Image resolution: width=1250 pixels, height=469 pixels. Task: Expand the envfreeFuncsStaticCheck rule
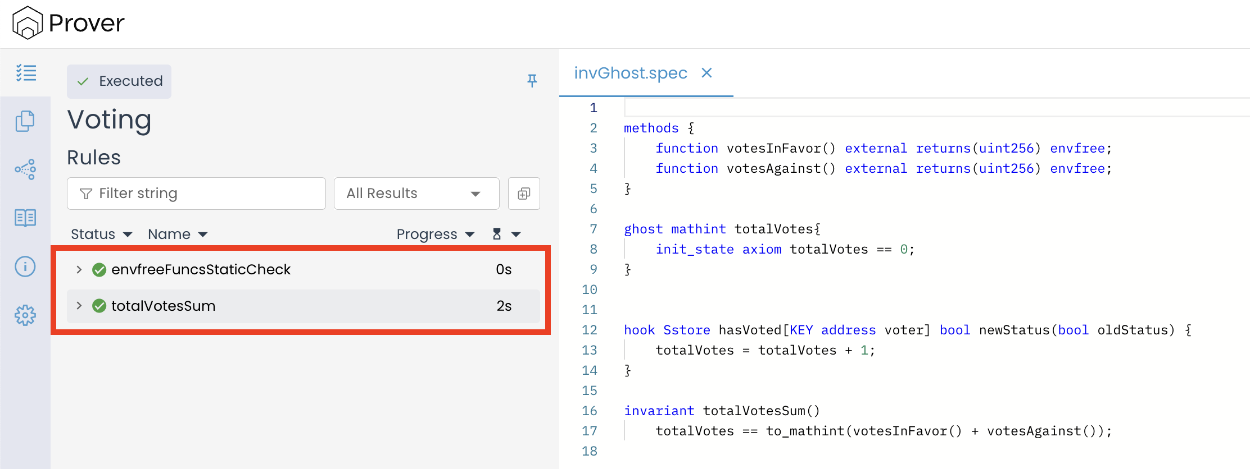pos(79,270)
